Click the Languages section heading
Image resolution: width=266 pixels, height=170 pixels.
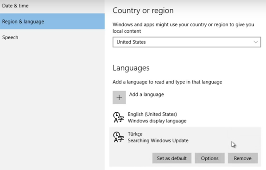(131, 68)
